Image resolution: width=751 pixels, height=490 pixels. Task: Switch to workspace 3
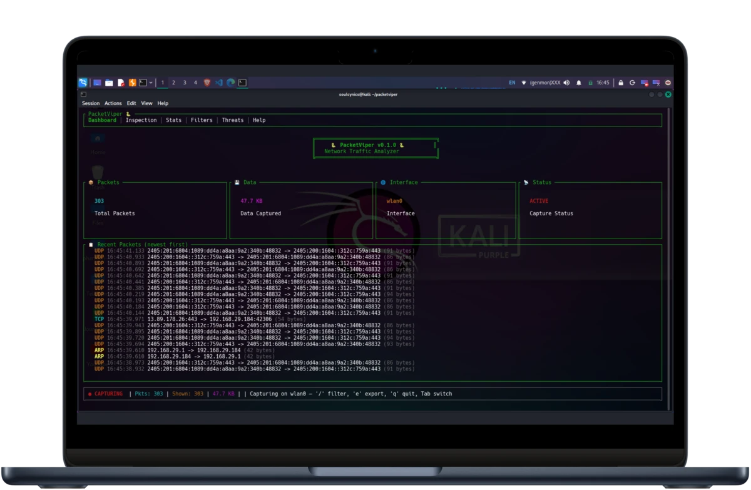click(x=184, y=83)
